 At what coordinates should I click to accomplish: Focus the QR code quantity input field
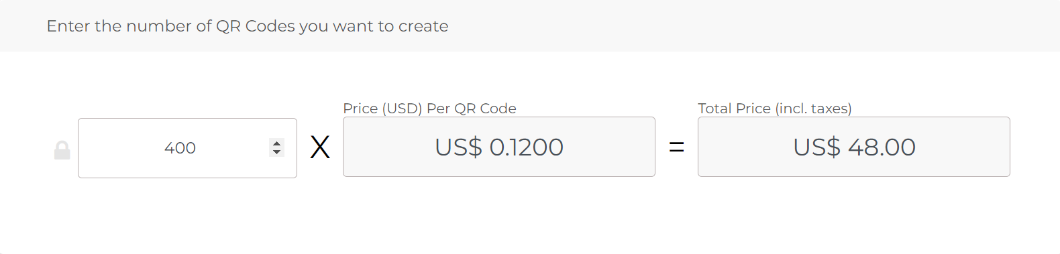[x=187, y=148]
